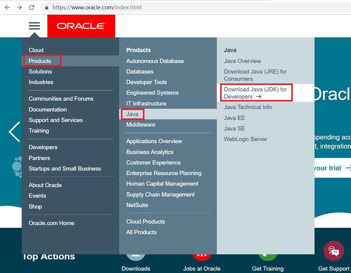
Task: Open Supply Chain Management
Action: (x=160, y=195)
